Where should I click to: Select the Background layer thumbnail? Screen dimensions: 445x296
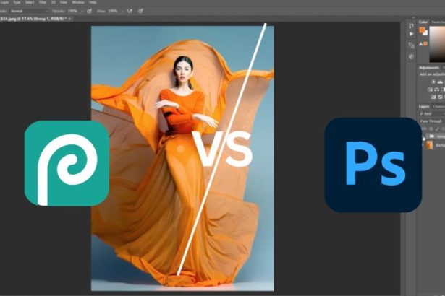[429, 145]
